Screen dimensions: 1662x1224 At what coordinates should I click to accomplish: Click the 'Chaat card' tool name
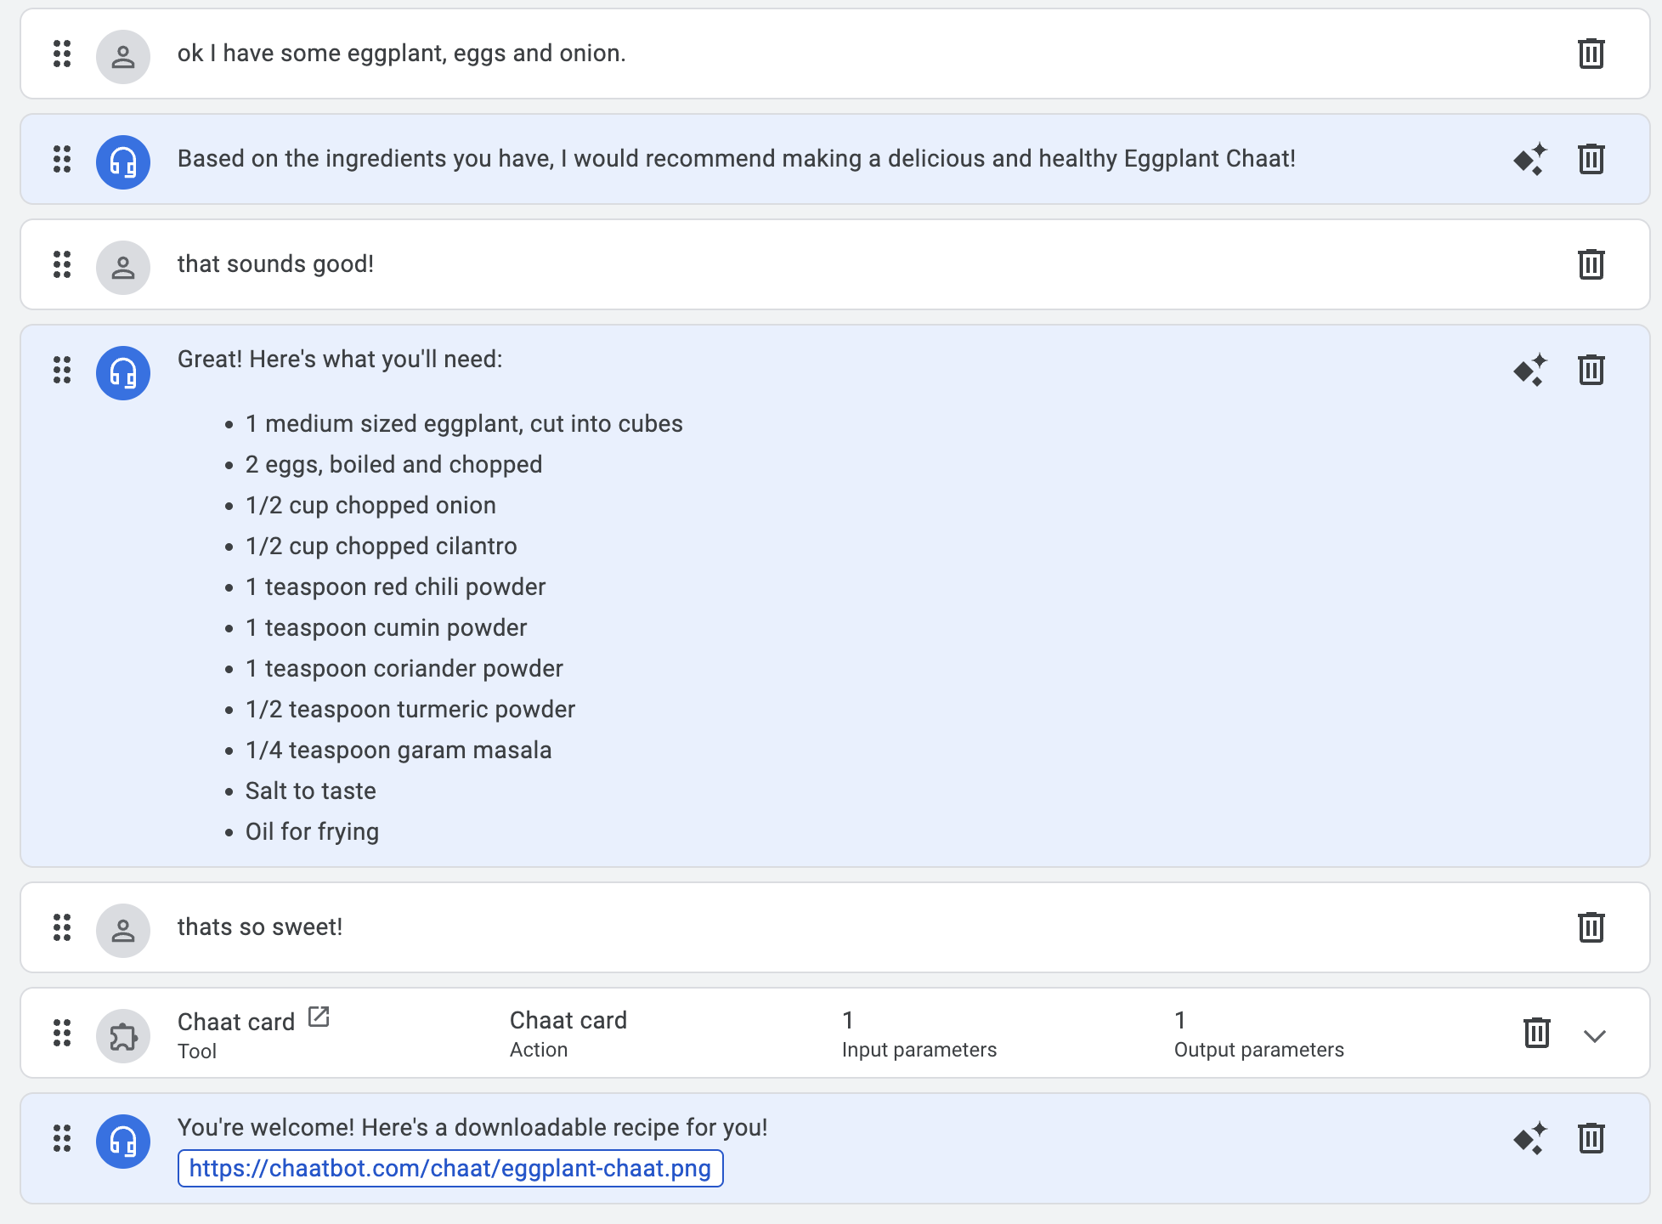(x=235, y=1022)
